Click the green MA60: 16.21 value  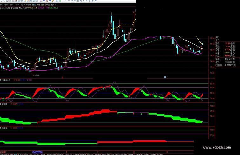click(54, 8)
